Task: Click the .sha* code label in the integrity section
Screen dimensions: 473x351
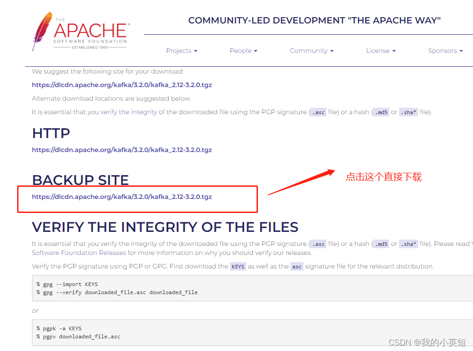Action: pos(409,244)
